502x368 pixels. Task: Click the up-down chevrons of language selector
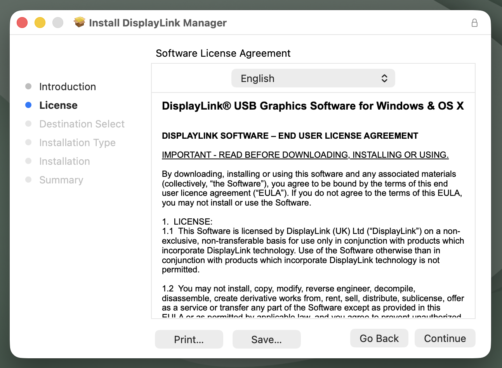pos(384,78)
